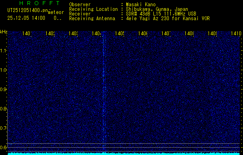Viewport: 243px width, 155px height.
Task: Click 4ele Yagi Az 230 antenna text
Action: coord(168,19)
